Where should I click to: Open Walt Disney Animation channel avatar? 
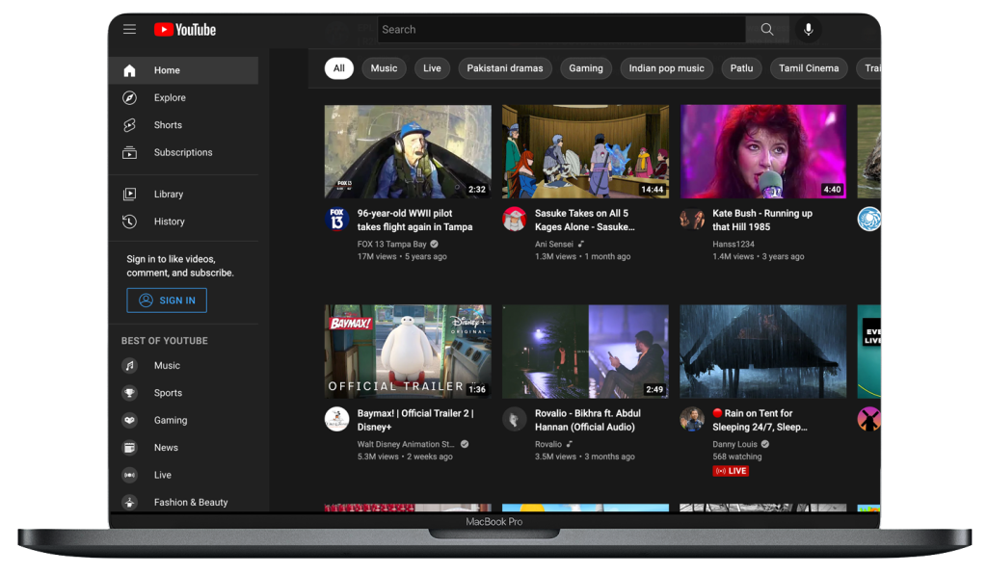336,419
